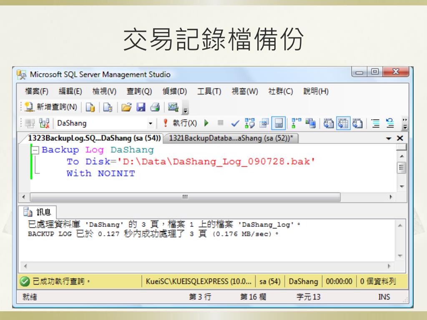Screen dimensions: 427x320
Task: Click the 'D:\Data\DaShang_Log_090728.bak' string
Action: point(216,162)
